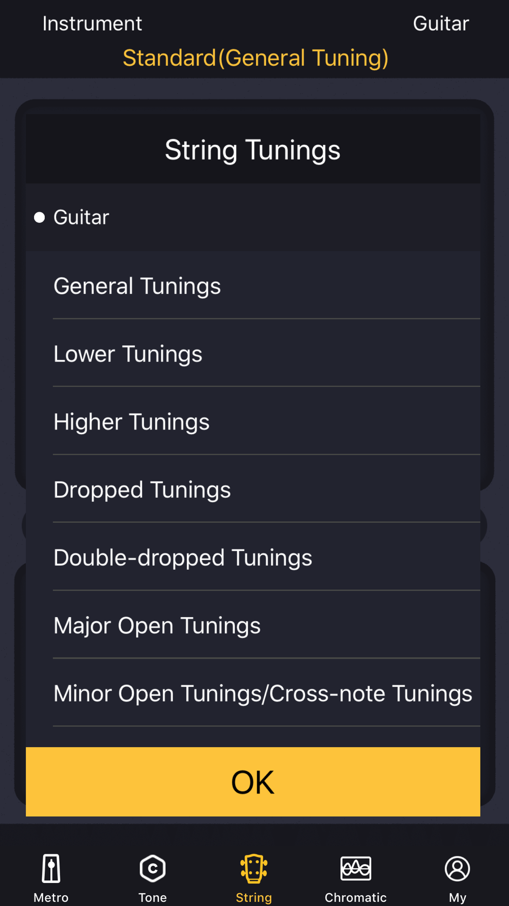509x906 pixels.
Task: Tap the Instrument label in header
Action: coord(92,23)
